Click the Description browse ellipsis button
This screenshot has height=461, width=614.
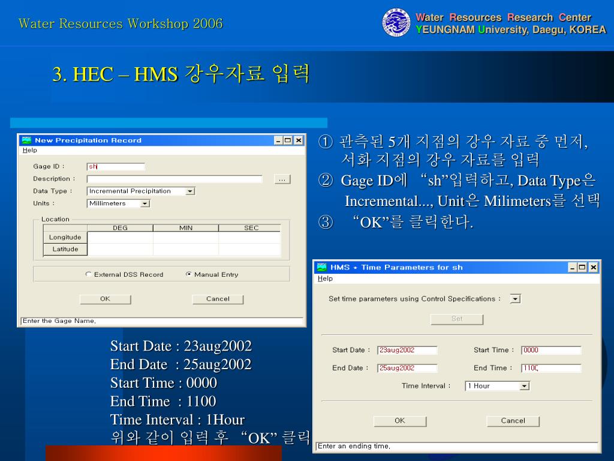point(282,179)
